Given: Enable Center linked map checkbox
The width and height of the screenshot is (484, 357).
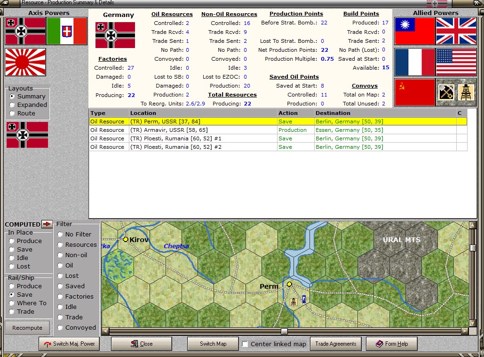Looking at the screenshot, I should [x=245, y=344].
